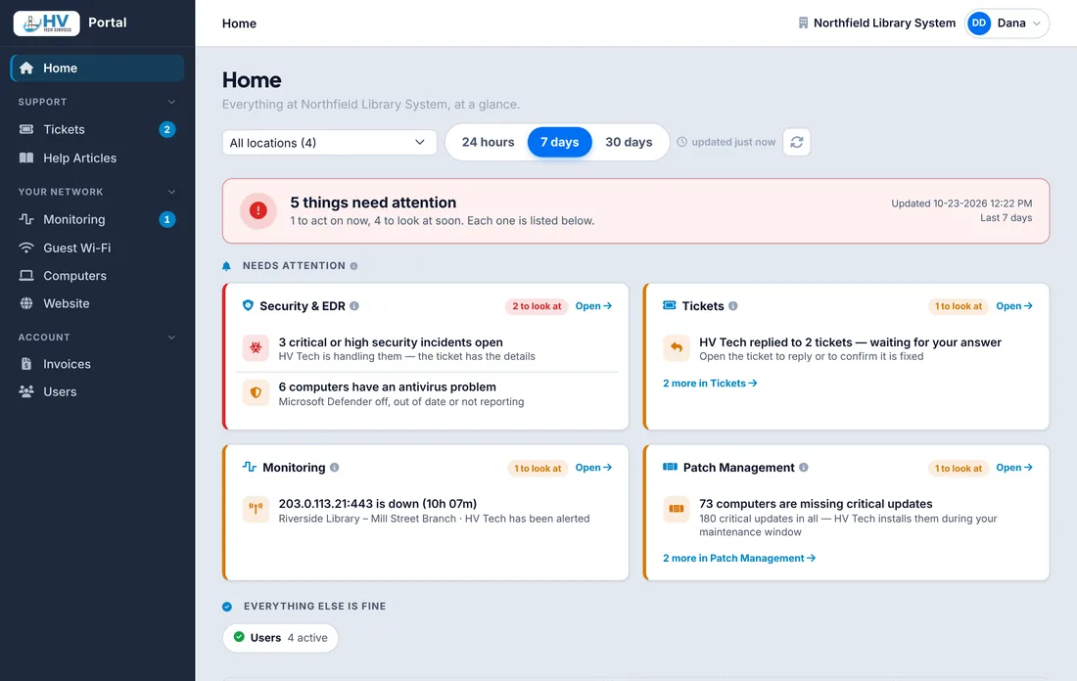Click the Monitoring sidebar count badge 1
Screen dimensions: 1077x681
[166, 219]
